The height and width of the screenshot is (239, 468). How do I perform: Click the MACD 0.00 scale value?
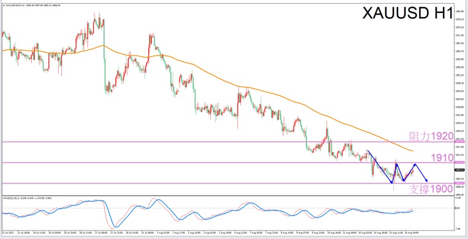458,208
